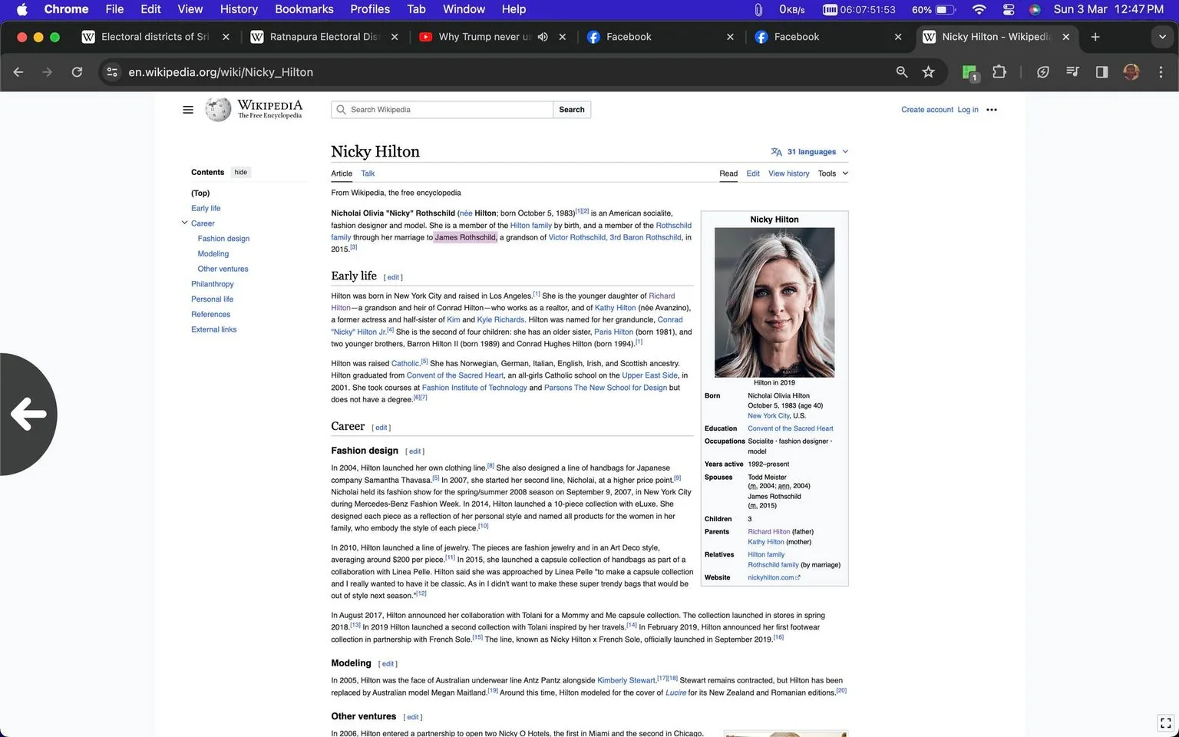The width and height of the screenshot is (1179, 737).
Task: Open the Lucire magazine link
Action: 675,692
